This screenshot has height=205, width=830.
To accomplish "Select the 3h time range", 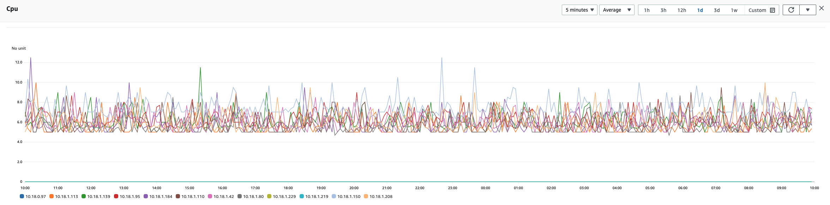I will pos(663,10).
